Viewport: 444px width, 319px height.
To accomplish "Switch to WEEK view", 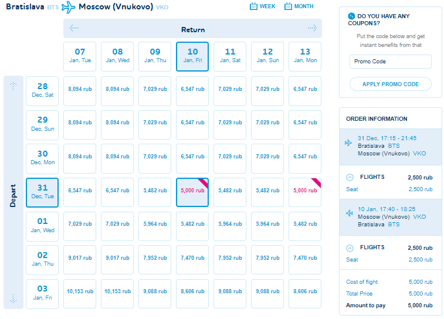I will (263, 6).
